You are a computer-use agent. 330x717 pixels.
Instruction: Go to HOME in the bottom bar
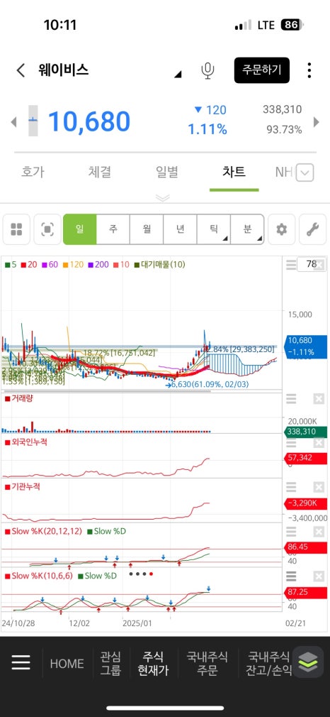tap(67, 664)
